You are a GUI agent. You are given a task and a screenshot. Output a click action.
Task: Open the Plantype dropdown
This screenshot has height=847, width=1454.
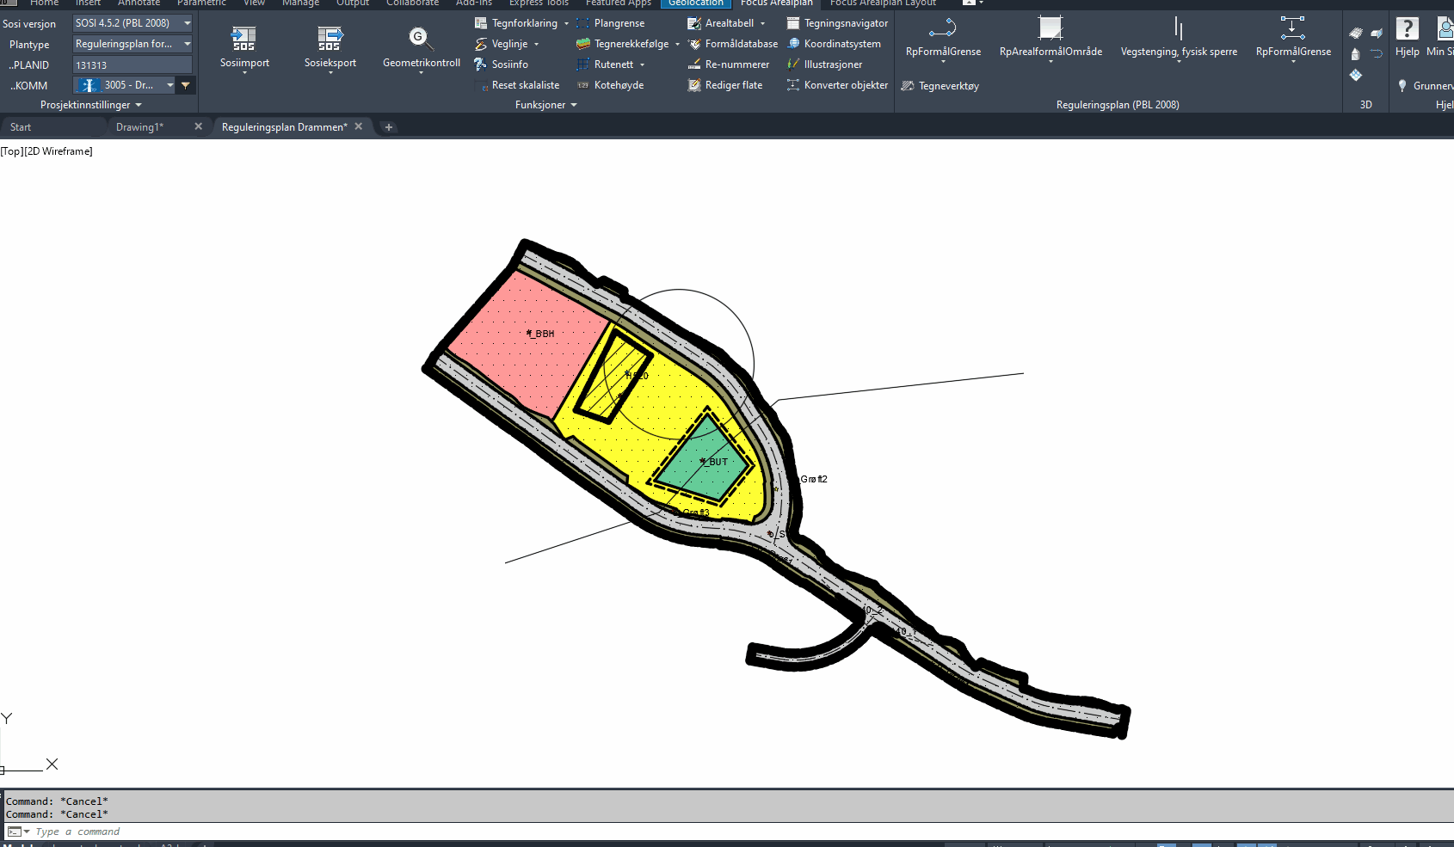pyautogui.click(x=187, y=44)
